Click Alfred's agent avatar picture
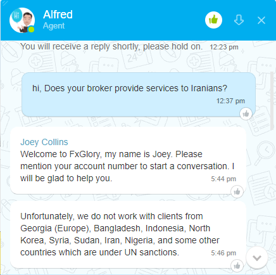This screenshot has height=275, width=276. click(x=22, y=20)
